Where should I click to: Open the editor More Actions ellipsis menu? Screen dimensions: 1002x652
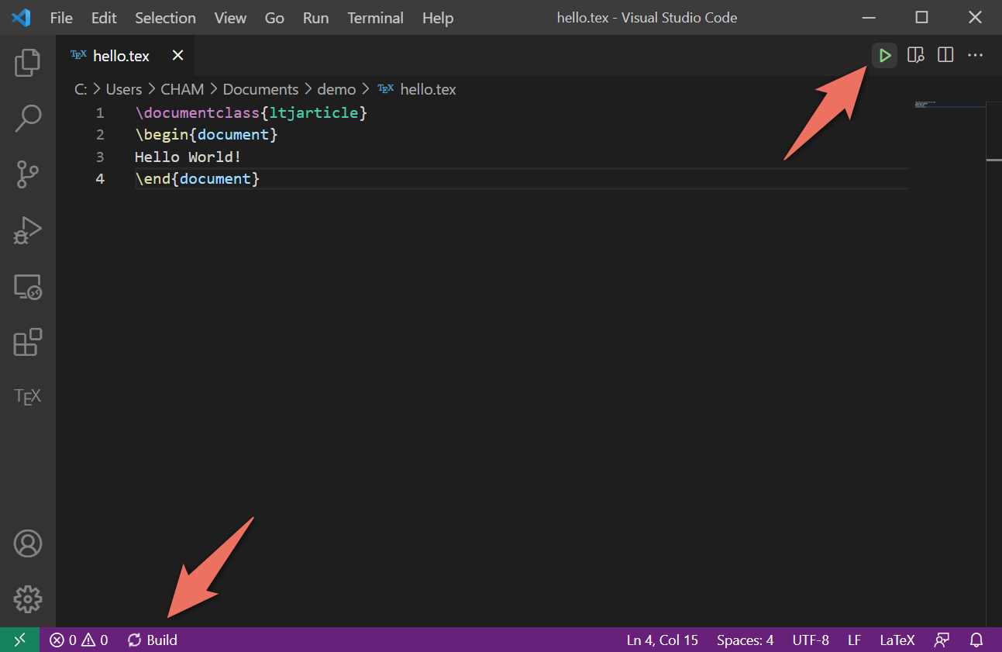(975, 55)
